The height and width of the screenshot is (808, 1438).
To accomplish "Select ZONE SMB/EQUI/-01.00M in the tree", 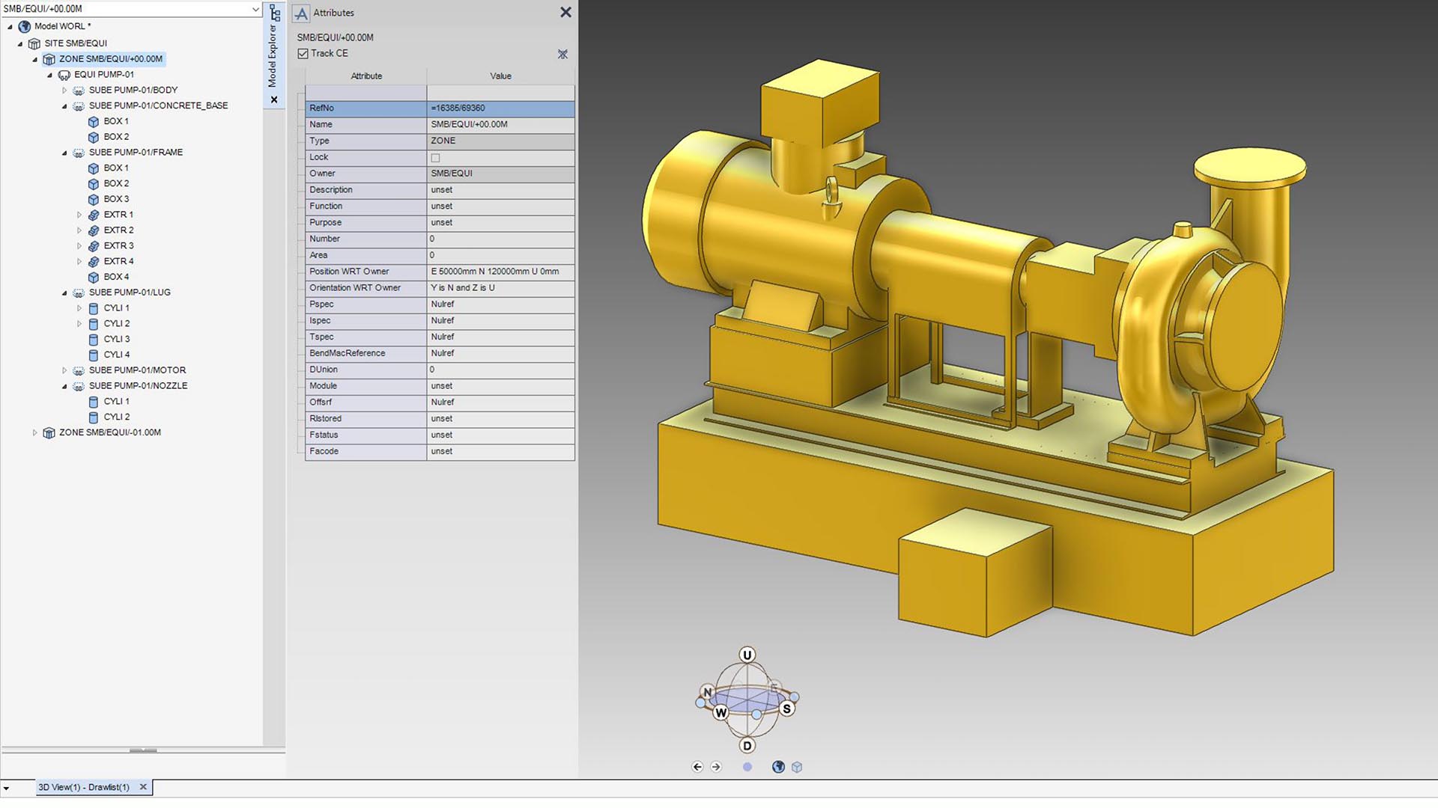I will point(107,432).
